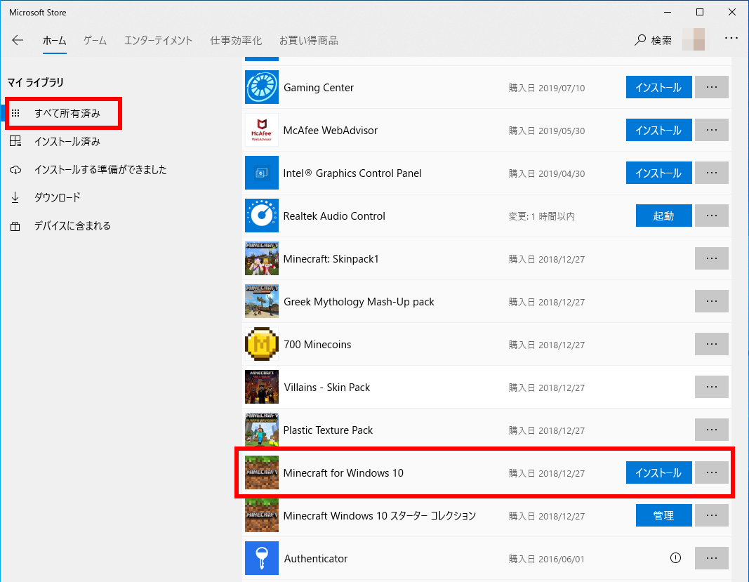Open the エンターテイメント tab
Screen dimensions: 749x582
[158, 41]
